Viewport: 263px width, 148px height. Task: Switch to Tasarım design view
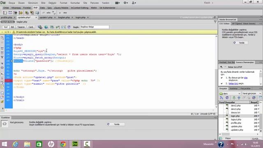coord(21,27)
